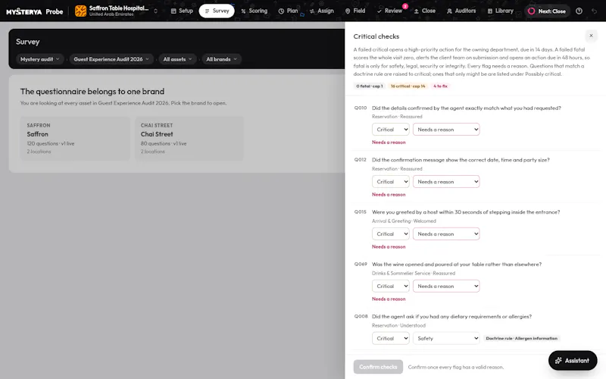Go to the Close tab

[424, 11]
